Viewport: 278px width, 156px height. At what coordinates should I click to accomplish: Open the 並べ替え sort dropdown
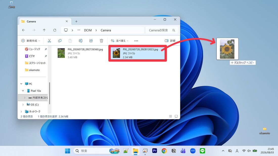click(x=120, y=41)
